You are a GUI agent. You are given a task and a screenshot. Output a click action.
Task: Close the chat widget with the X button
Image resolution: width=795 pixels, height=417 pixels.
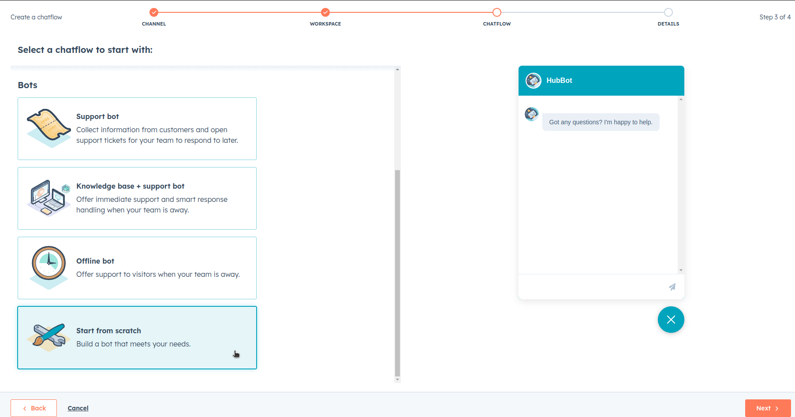pos(671,320)
